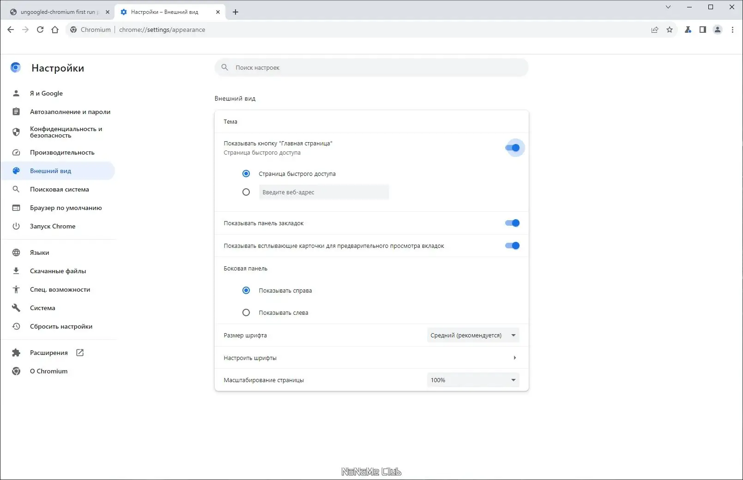The image size is (743, 480).
Task: Disable the Показывать панель закладок toggle
Action: [512, 223]
